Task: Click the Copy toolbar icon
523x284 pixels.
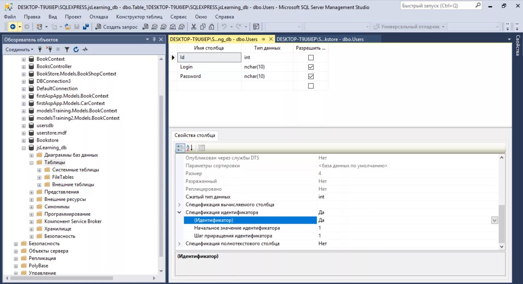Action: [x=203, y=27]
